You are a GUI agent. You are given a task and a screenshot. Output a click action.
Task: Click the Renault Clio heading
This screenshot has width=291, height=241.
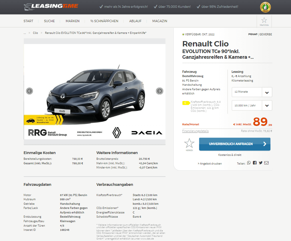click(205, 44)
